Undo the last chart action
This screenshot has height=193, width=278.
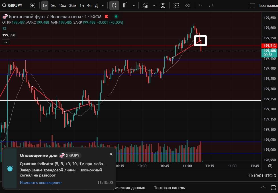pos(200,5)
